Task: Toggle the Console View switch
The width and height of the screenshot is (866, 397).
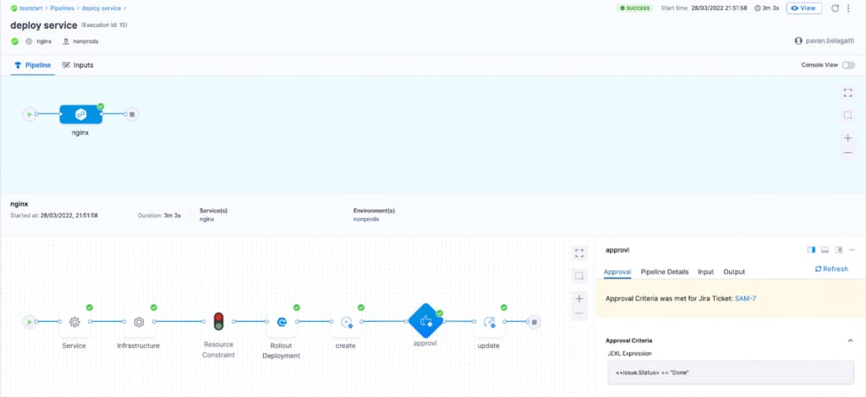Action: pos(847,65)
